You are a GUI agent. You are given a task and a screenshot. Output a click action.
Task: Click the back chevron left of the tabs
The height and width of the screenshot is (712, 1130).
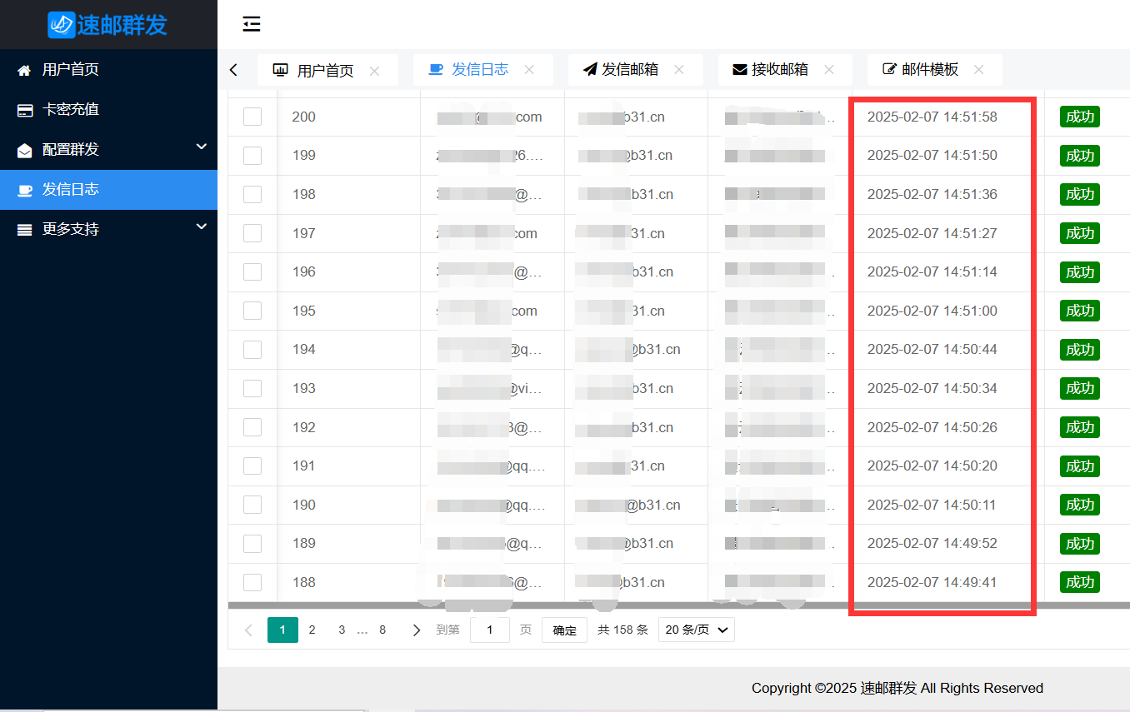pos(233,69)
